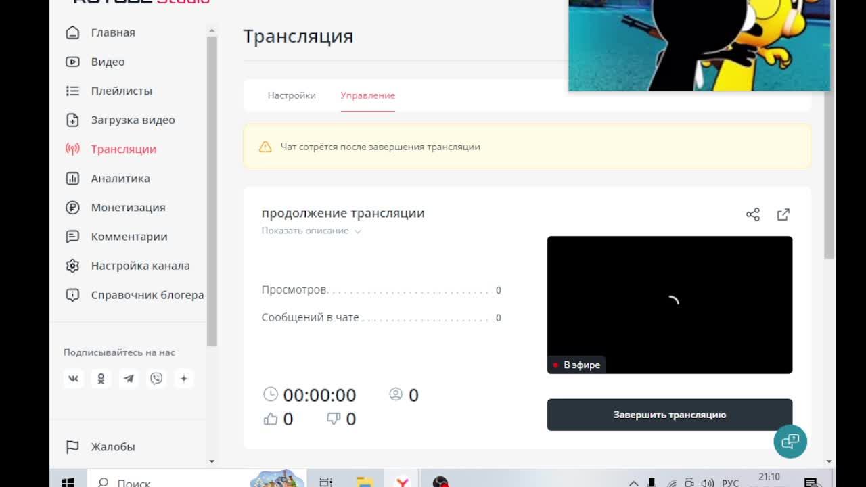Click Завершить трансляцию button

tap(670, 415)
